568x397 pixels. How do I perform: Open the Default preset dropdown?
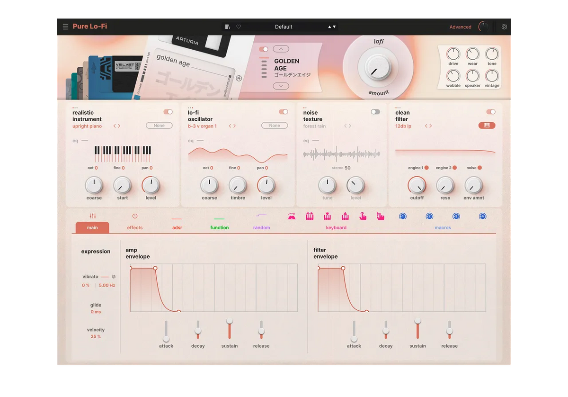point(284,27)
